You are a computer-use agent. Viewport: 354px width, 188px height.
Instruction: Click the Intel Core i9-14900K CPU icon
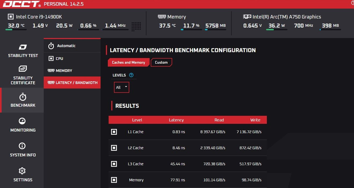pos(11,17)
